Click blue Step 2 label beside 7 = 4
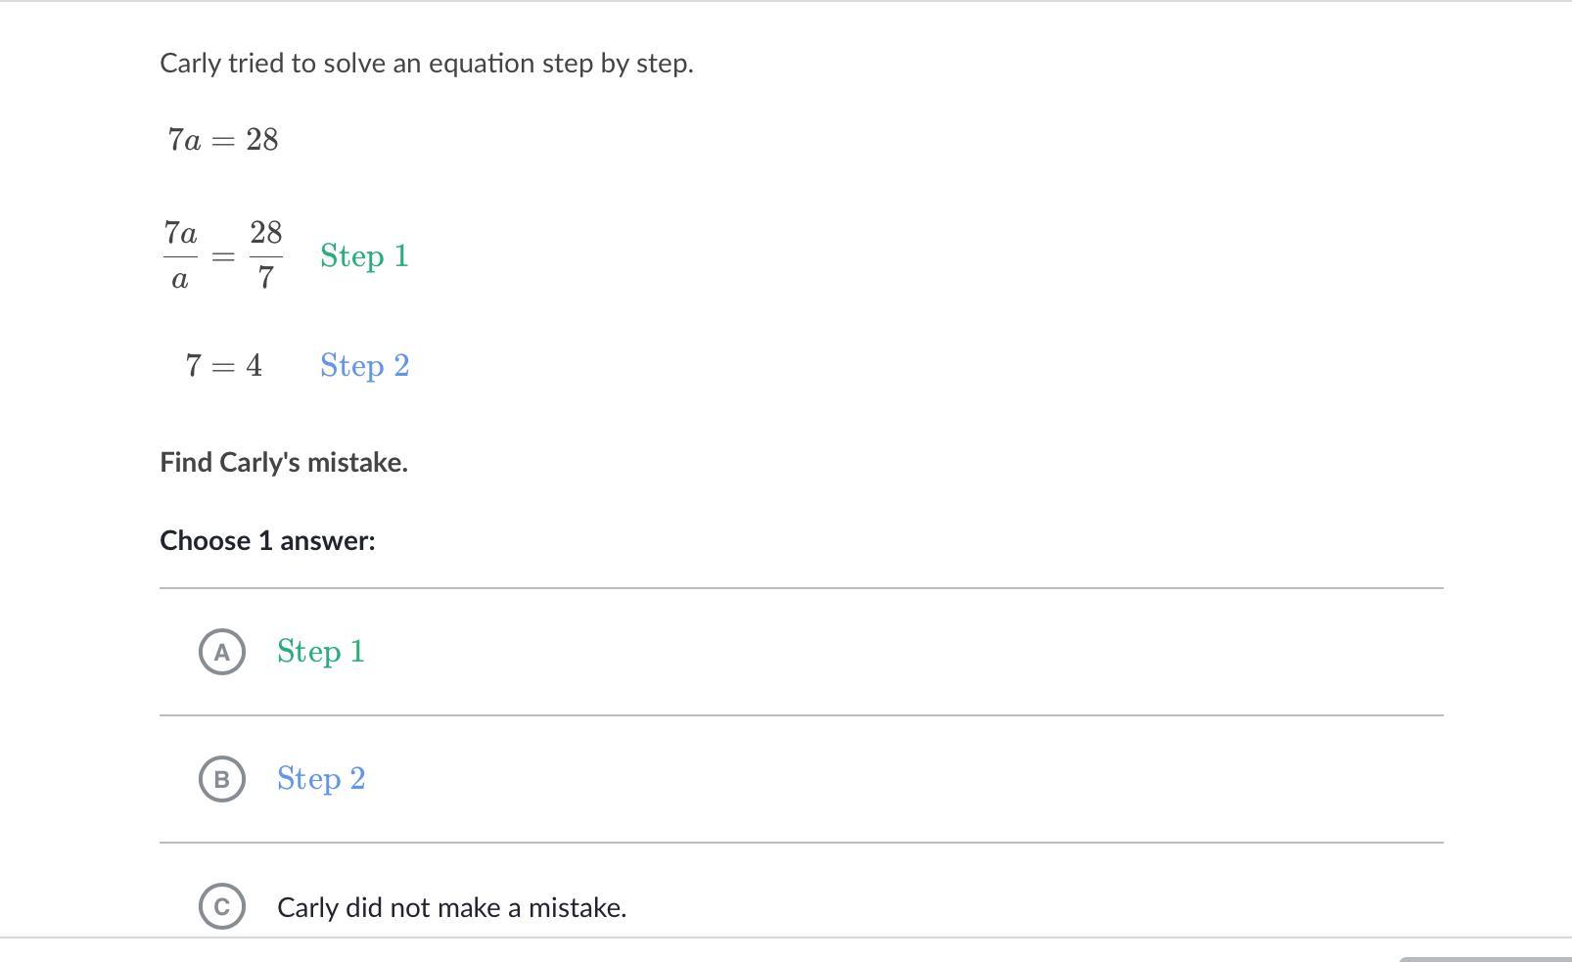 [364, 366]
